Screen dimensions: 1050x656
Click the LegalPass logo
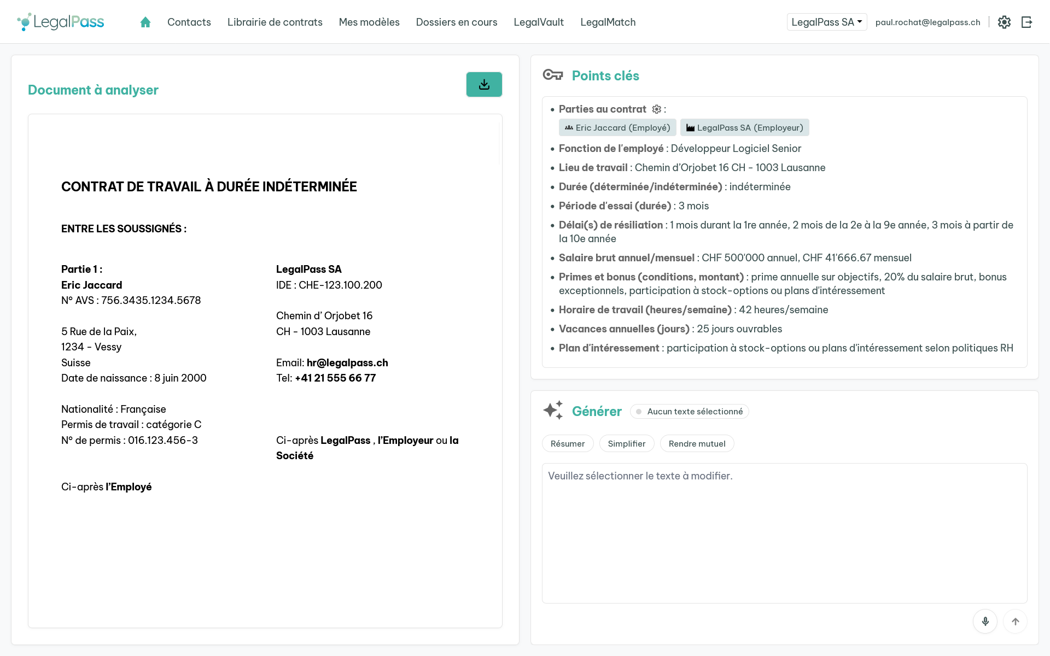point(61,22)
